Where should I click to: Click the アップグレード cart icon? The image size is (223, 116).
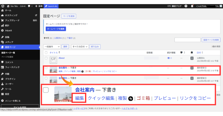pos(3,20)
